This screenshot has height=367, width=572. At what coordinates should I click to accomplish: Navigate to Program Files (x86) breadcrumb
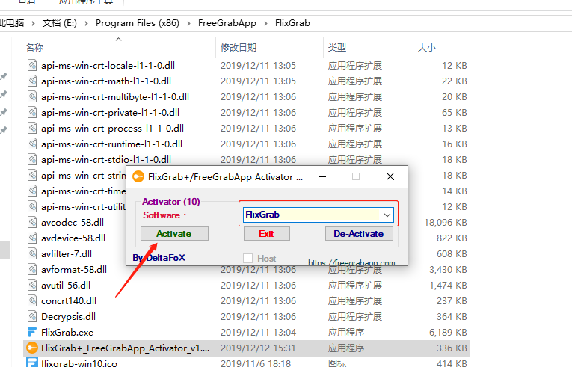coord(137,23)
